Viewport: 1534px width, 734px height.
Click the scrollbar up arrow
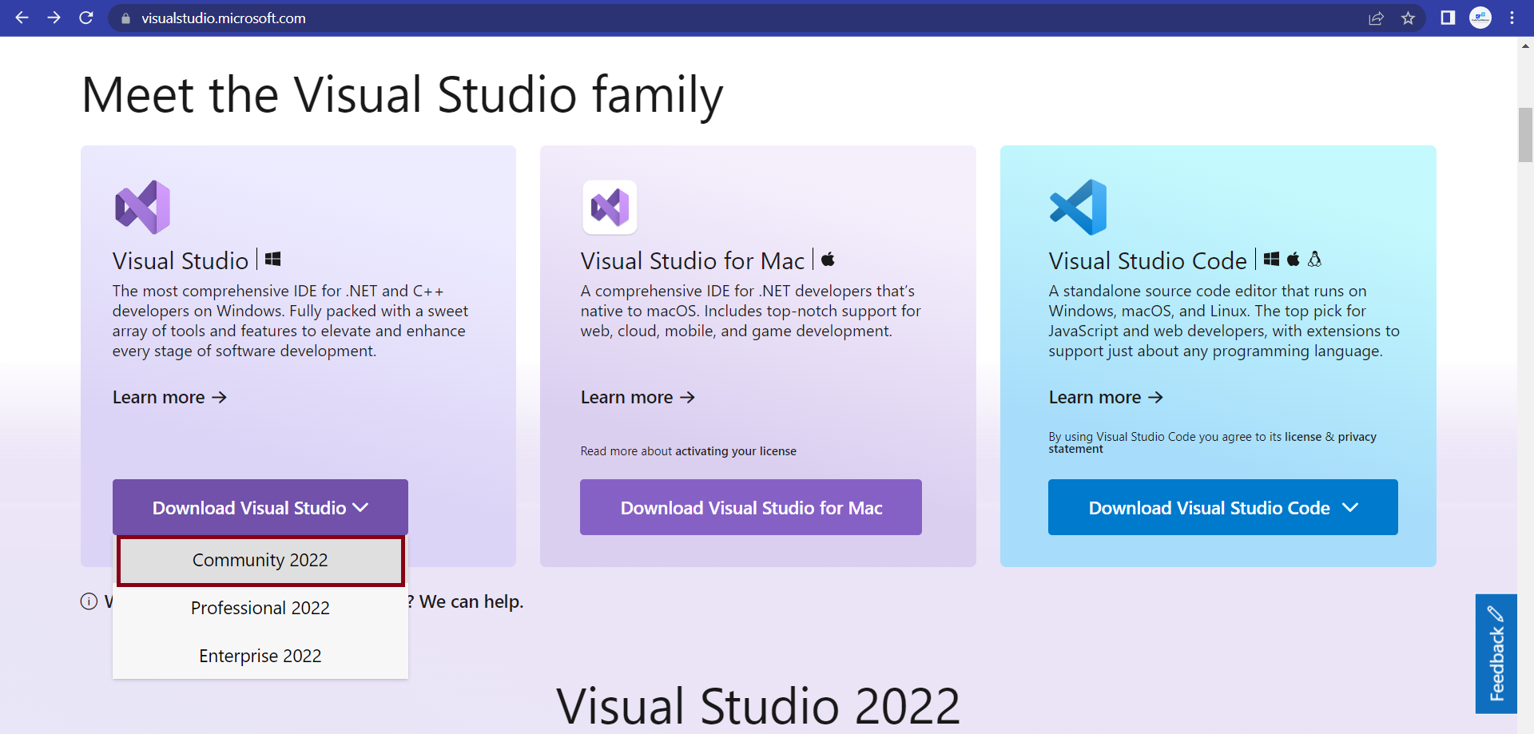pos(1525,46)
